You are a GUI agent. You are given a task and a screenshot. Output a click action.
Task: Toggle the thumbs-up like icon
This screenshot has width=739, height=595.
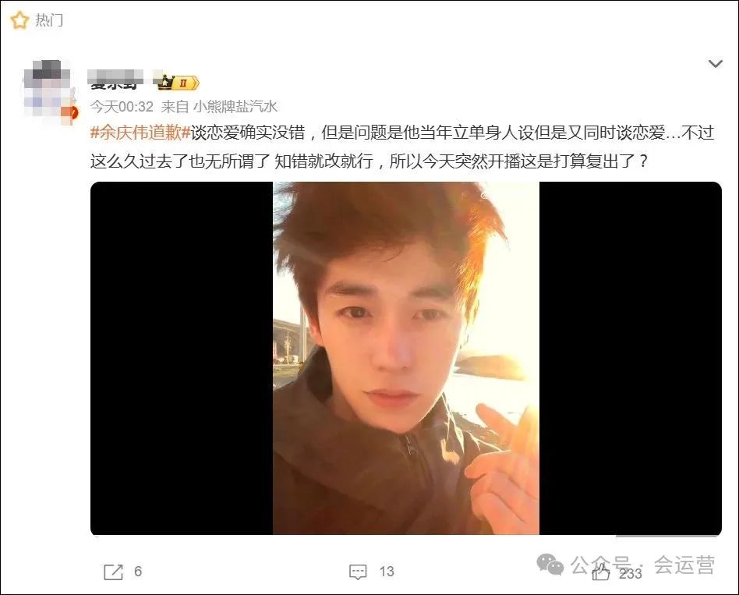(601, 573)
